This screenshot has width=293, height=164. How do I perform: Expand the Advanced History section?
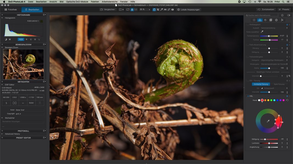click(2, 134)
